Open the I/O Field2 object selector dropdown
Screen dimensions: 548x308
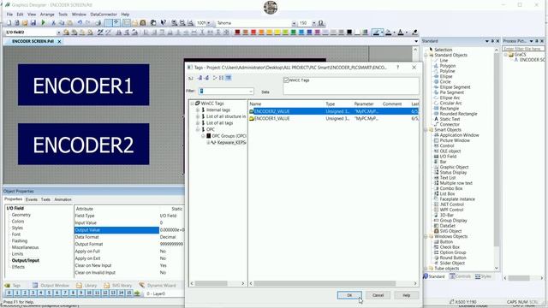point(59,33)
